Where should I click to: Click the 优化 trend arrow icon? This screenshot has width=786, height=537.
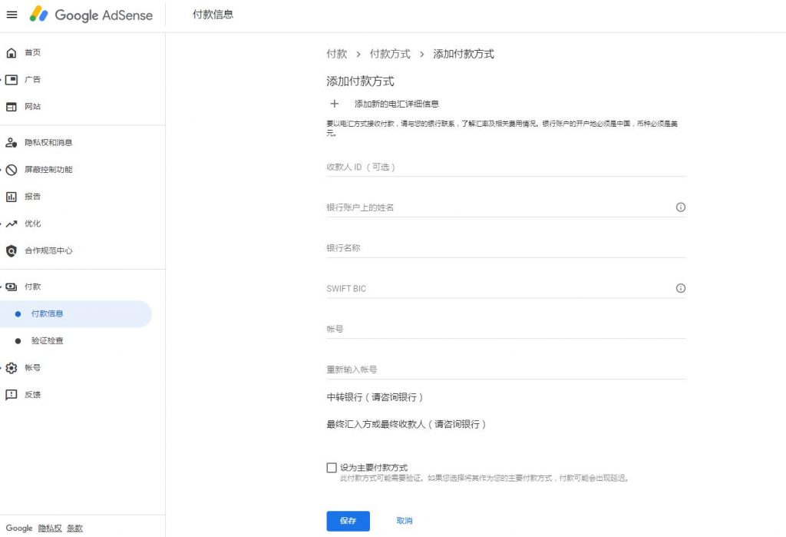[x=11, y=224]
